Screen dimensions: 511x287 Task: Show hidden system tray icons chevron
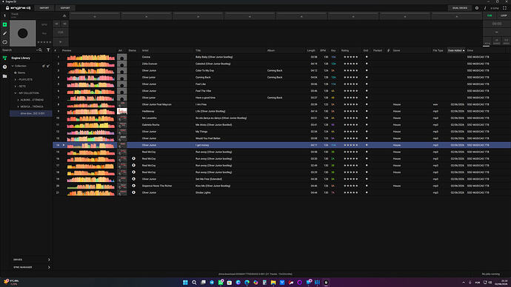pos(464,283)
